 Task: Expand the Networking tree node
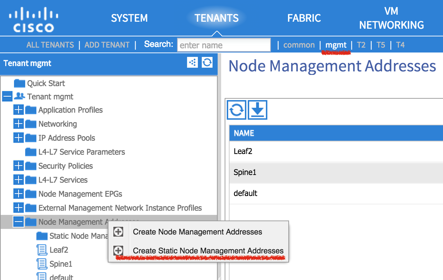click(x=18, y=124)
